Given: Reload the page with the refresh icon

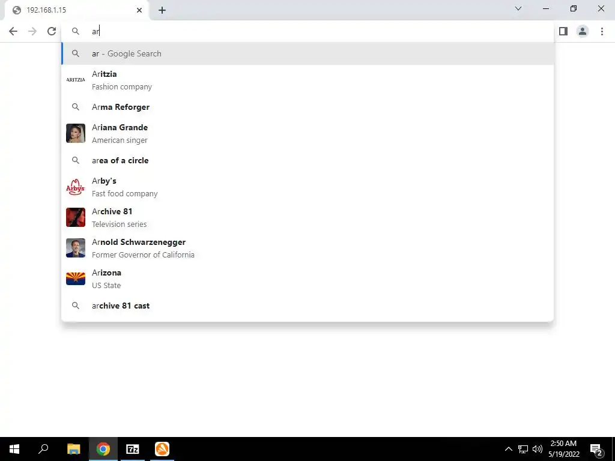Looking at the screenshot, I should point(52,31).
